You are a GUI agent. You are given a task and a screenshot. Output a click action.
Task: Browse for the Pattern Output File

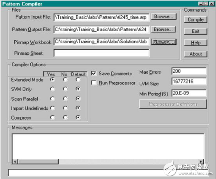coord(164,29)
